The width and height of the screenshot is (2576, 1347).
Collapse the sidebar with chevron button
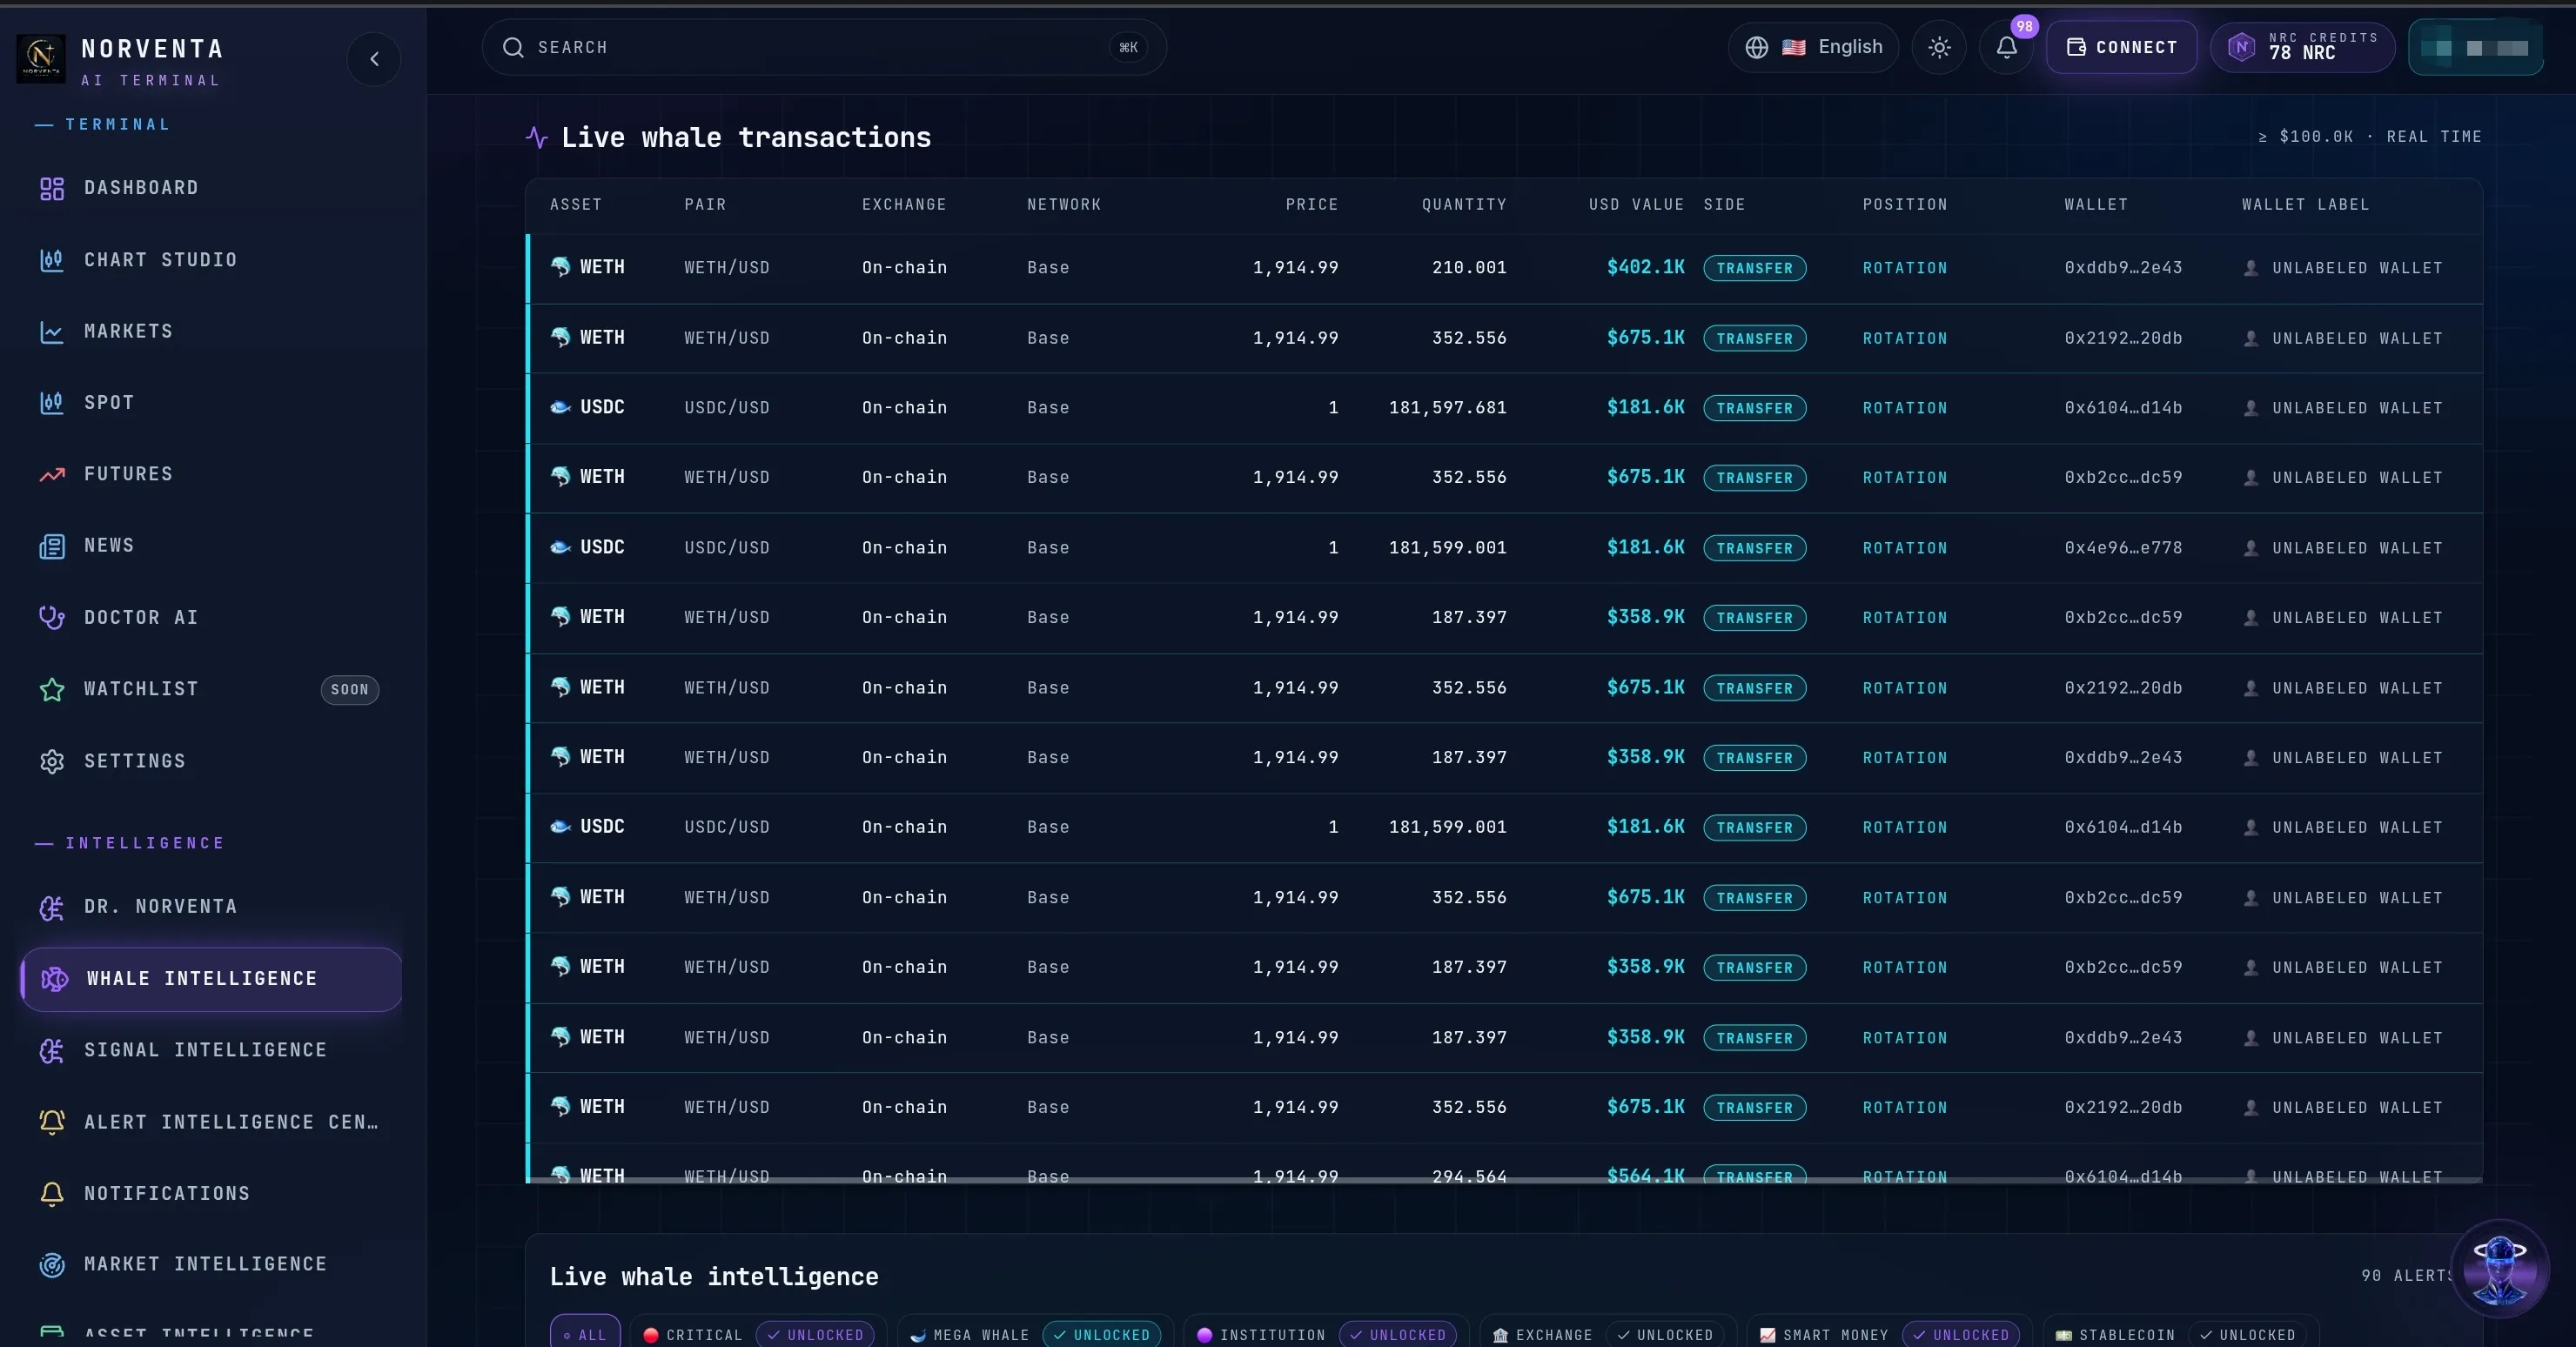coord(374,59)
